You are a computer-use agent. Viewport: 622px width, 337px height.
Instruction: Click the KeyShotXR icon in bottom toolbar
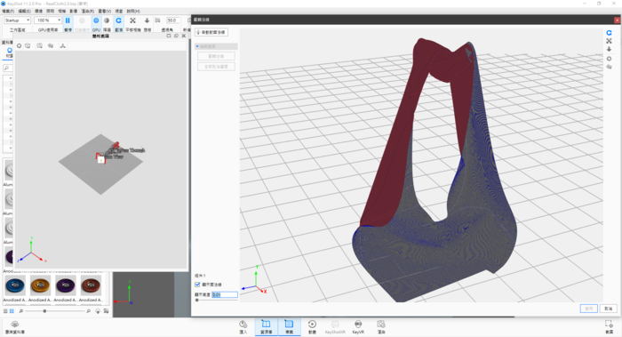335,326
